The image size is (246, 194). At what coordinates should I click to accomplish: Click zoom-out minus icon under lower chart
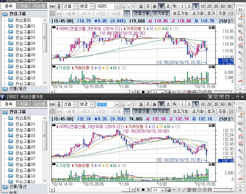pyautogui.click(x=199, y=190)
